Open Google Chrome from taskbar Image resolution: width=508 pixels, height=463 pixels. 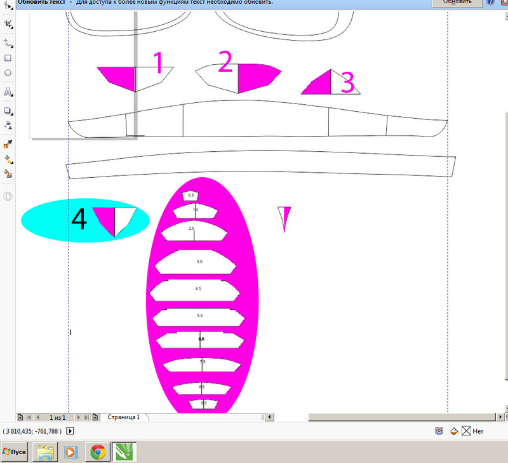[x=98, y=452]
